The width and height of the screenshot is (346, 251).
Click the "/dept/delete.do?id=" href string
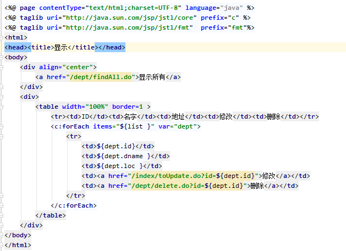[168, 186]
